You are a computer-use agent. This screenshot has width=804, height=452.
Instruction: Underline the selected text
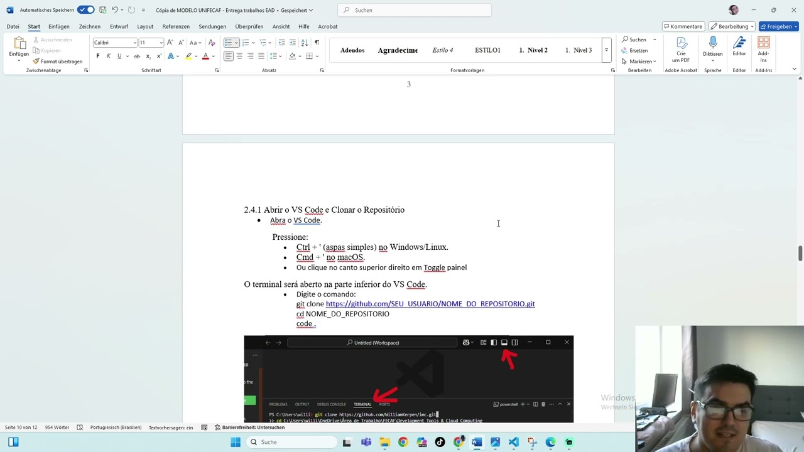[x=119, y=56]
